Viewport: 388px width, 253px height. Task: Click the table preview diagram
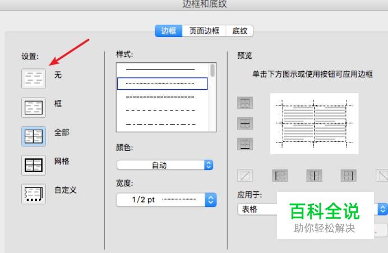(314, 124)
